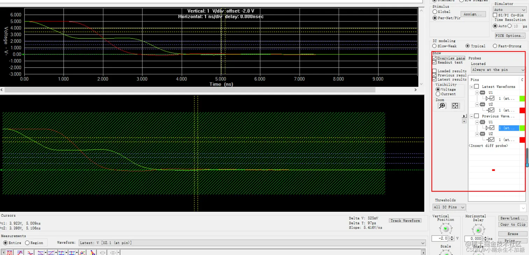Uncheck U2 pin 1 probe under Previous Waveforms
529x255 pixels.
492,140
